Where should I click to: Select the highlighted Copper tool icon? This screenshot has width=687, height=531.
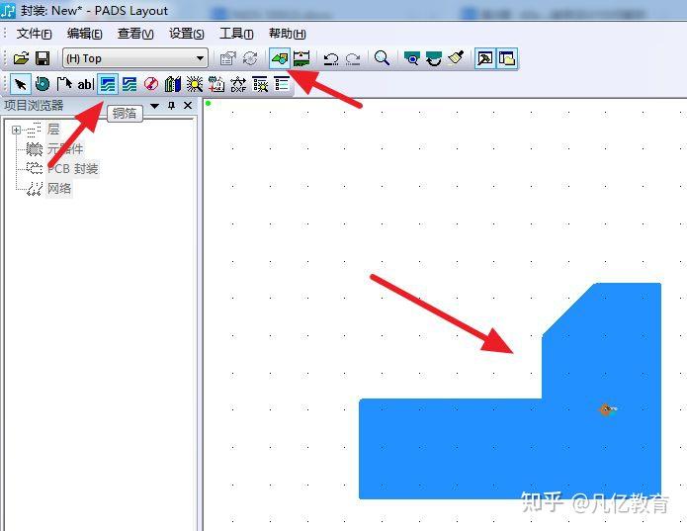pos(108,84)
